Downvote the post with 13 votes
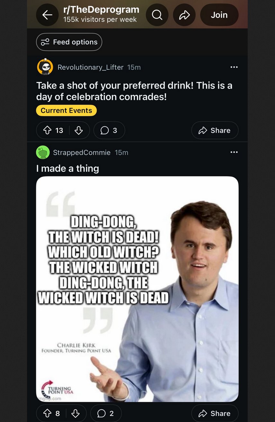The height and width of the screenshot is (422, 275). (78, 130)
